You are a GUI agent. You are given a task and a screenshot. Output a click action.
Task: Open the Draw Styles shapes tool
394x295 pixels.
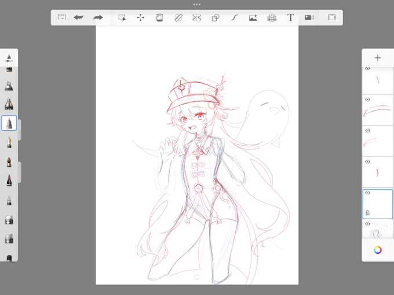pyautogui.click(x=216, y=17)
